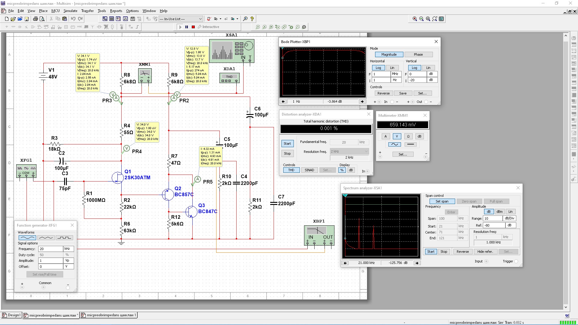Image resolution: width=578 pixels, height=325 pixels.
Task: Click the help question mark icon
Action: [252, 19]
